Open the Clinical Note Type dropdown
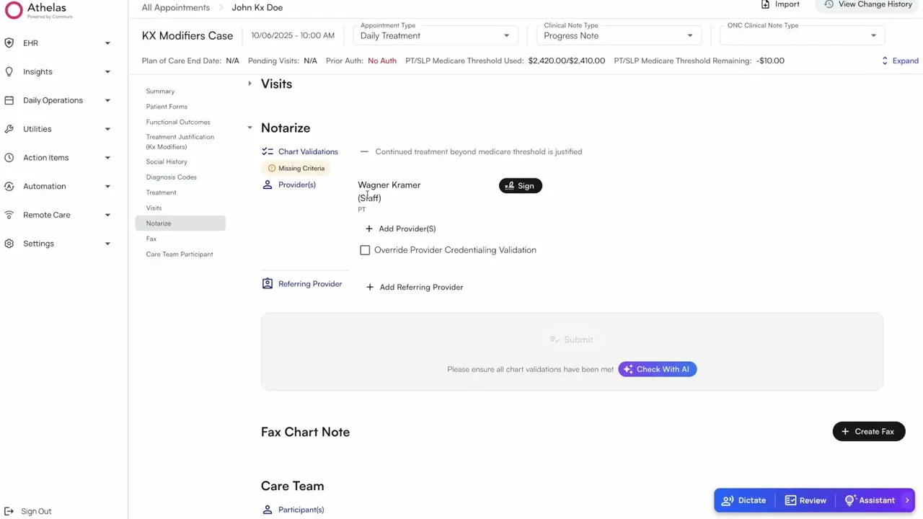This screenshot has height=519, width=923. coord(618,35)
